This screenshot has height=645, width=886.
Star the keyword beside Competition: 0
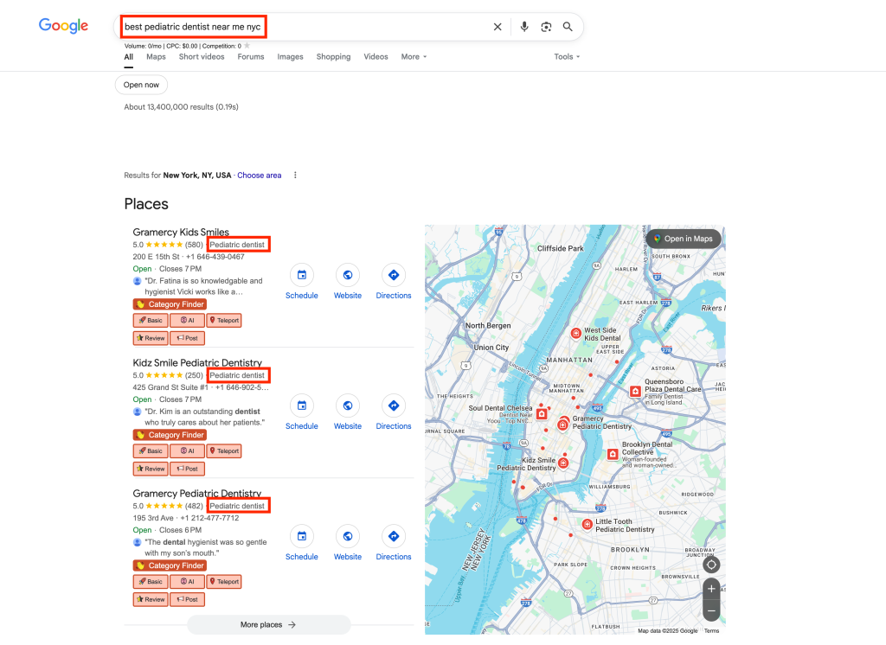[247, 46]
